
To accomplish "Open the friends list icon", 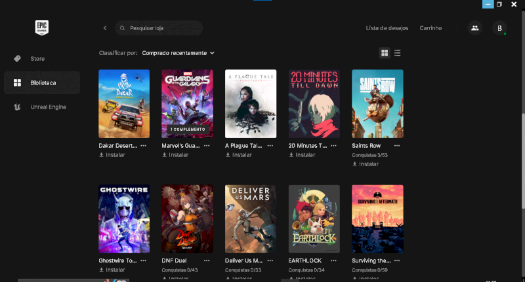I will tap(474, 28).
